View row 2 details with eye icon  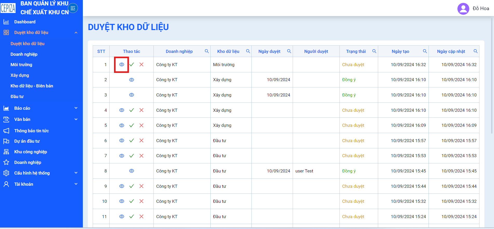click(x=132, y=80)
